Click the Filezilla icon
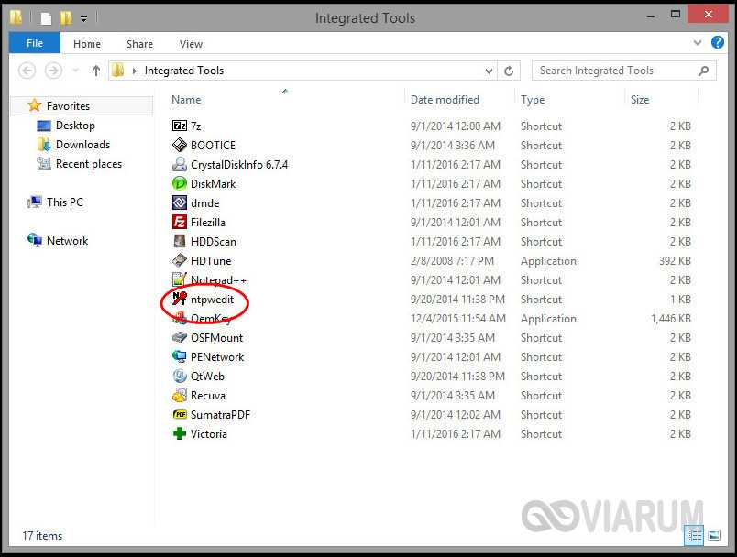The width and height of the screenshot is (737, 557). 180,223
